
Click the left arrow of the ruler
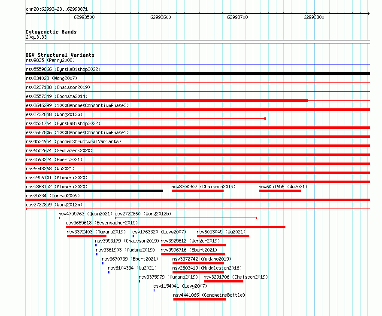pos(27,14)
